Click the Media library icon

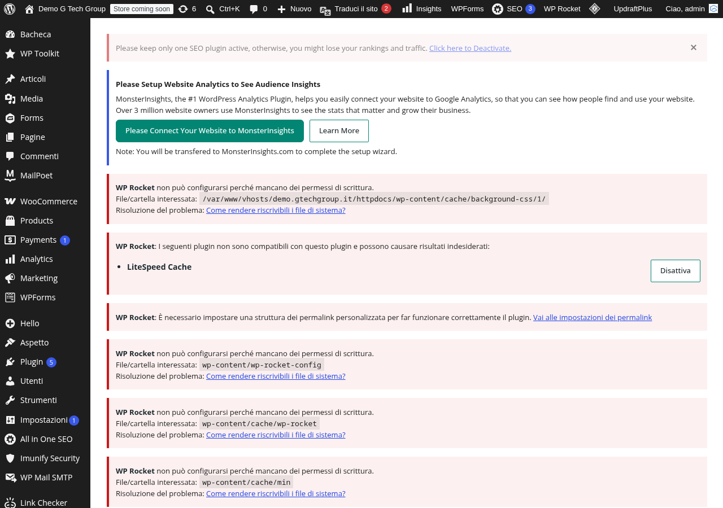[x=10, y=99]
